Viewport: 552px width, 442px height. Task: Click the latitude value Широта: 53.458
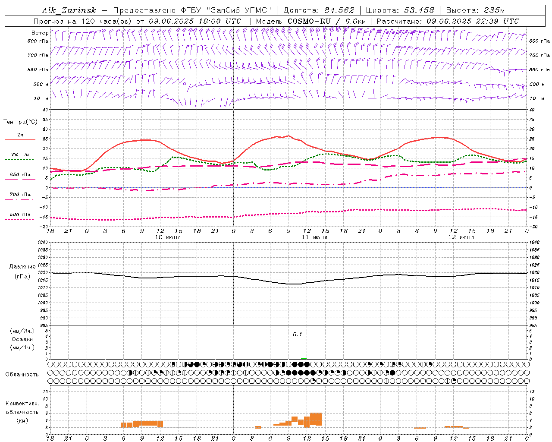pyautogui.click(x=400, y=10)
